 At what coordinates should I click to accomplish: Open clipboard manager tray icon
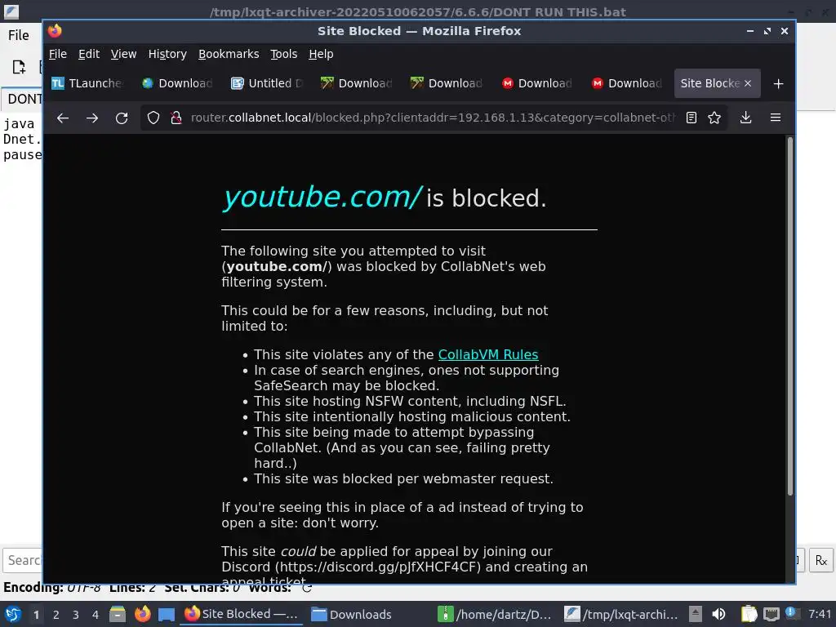click(749, 614)
